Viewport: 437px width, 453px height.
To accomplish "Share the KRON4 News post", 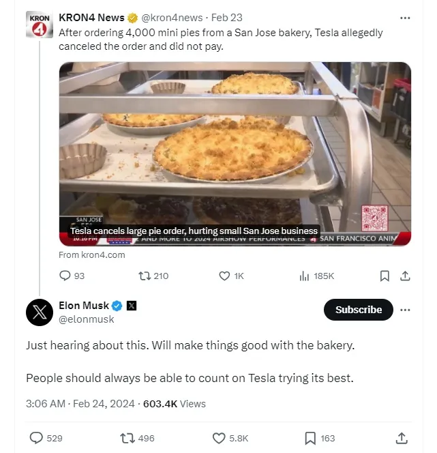I will (x=404, y=276).
